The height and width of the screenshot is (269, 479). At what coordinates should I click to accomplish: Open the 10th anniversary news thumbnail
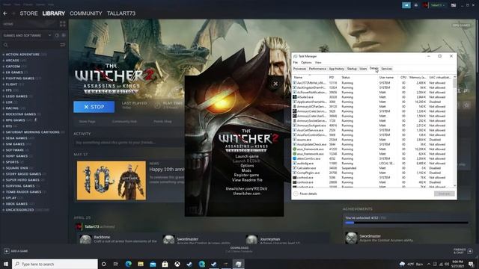pyautogui.click(x=112, y=181)
